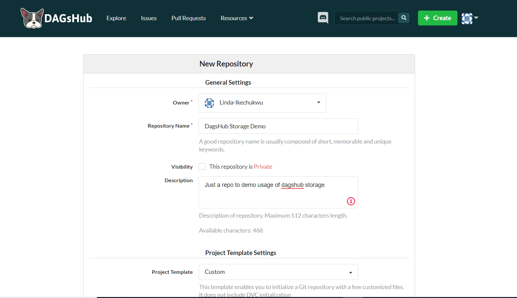The image size is (517, 298).
Task: Click the "General Settings" section title
Action: pos(228,82)
